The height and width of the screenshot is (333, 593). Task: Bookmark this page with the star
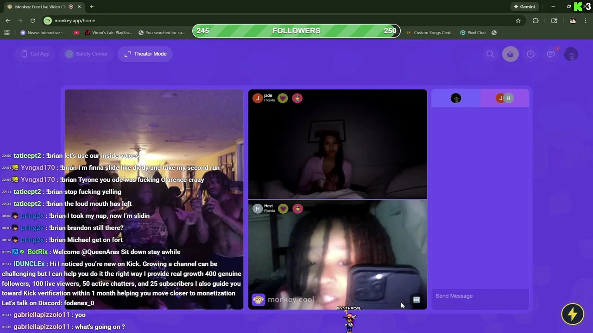point(518,20)
